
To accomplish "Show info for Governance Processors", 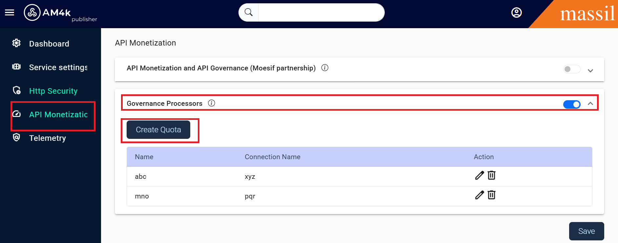I will [x=212, y=103].
